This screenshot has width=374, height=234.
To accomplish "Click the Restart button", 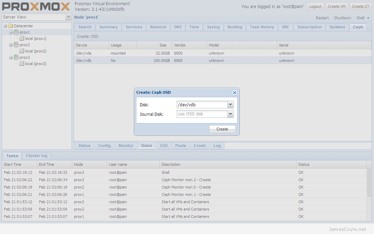I will [322, 18].
